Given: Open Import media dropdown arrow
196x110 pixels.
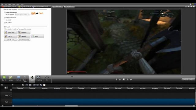Looking at the screenshot, I should coord(31,7).
